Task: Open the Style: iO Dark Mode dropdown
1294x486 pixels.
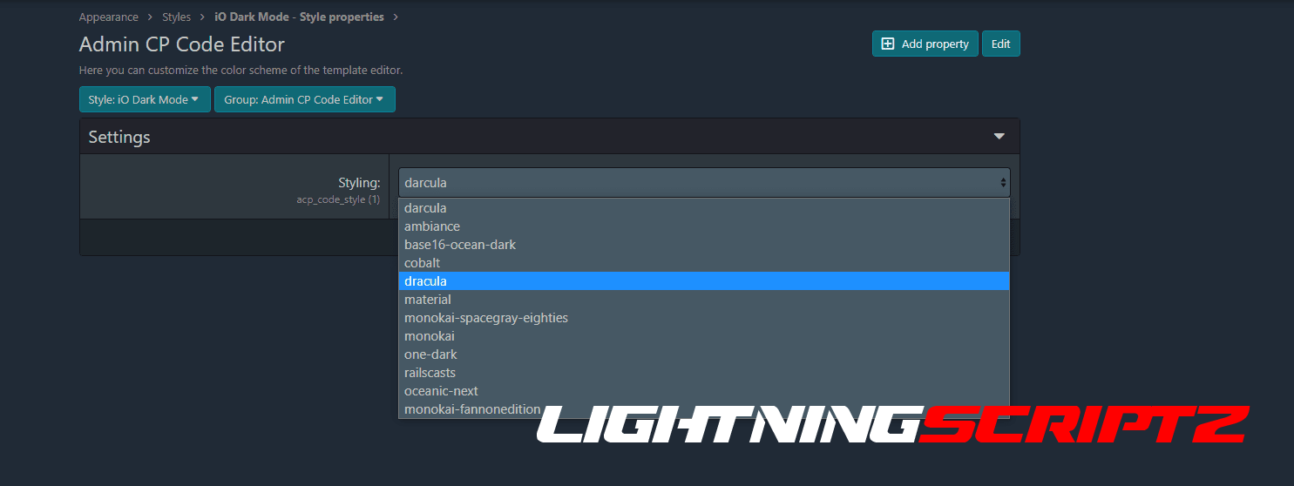Action: (x=144, y=99)
